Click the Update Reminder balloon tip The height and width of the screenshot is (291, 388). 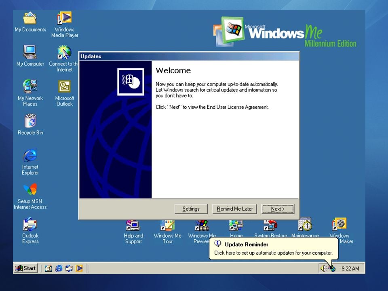click(273, 249)
